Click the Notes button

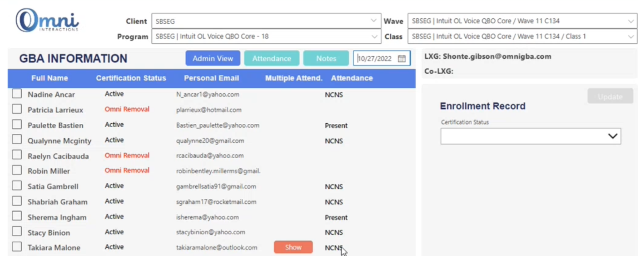point(326,58)
